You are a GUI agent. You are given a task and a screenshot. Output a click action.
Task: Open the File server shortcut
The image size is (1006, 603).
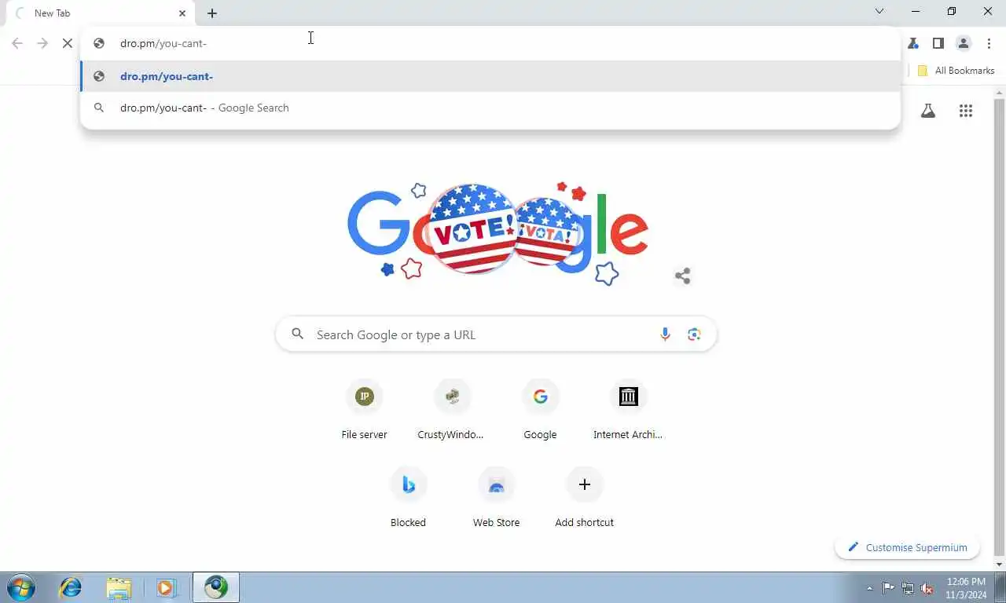[364, 410]
